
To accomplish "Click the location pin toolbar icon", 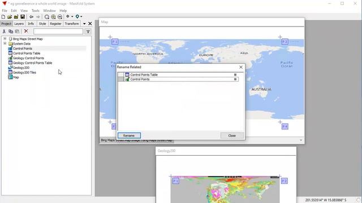I will click(77, 16).
